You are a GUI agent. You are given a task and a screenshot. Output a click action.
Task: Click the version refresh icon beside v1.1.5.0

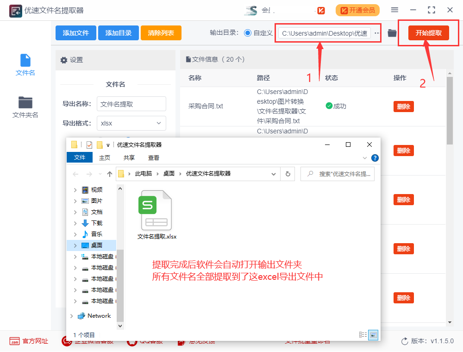point(405,341)
